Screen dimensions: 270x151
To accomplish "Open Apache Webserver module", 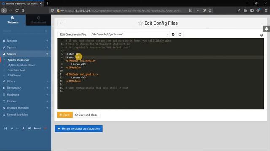I will tap(19, 60).
